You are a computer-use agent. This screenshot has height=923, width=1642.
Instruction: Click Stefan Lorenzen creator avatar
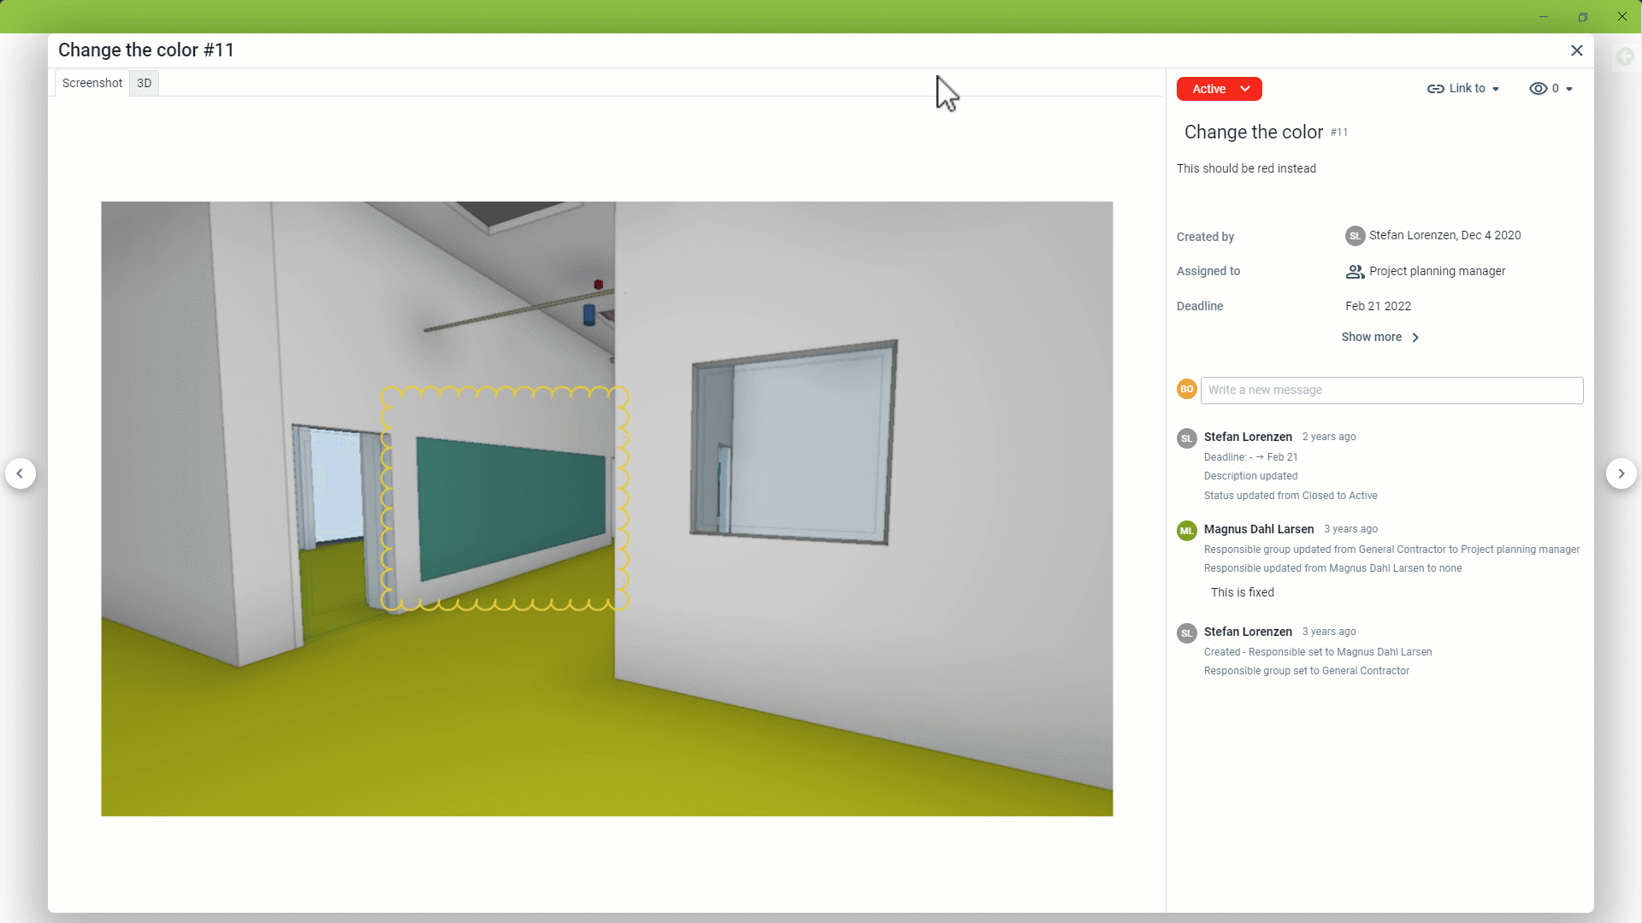(x=1355, y=236)
